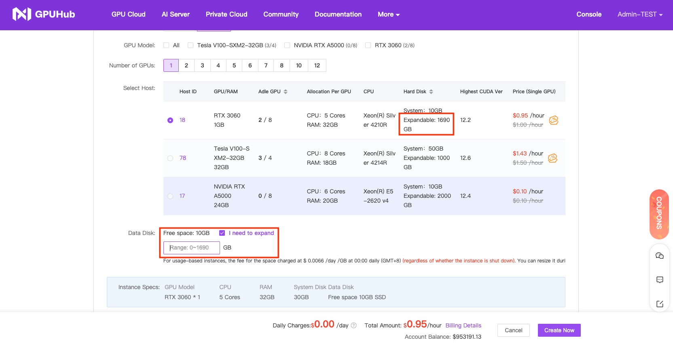Viewport: 673px width, 346px height.
Task: Open Billing Details link
Action: click(463, 325)
